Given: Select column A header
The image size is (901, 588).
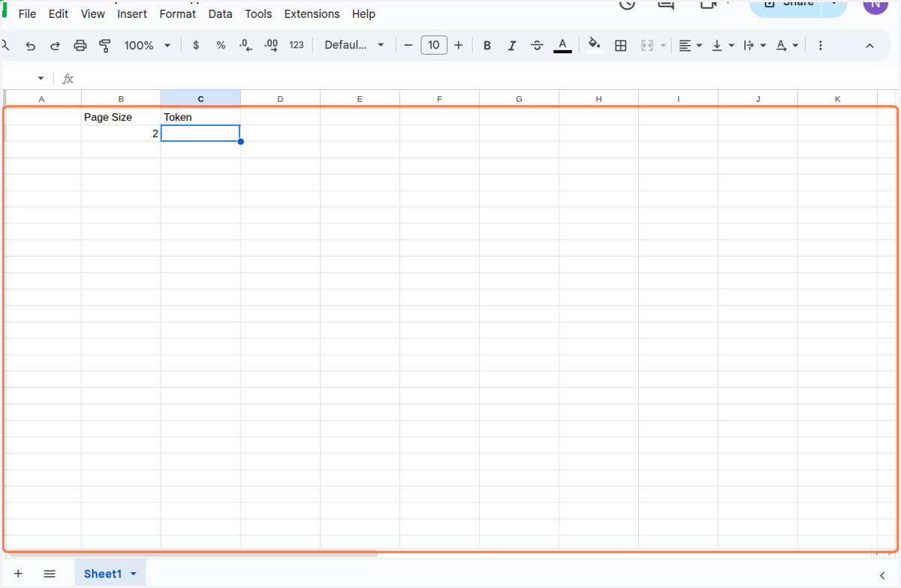Looking at the screenshot, I should pos(41,99).
